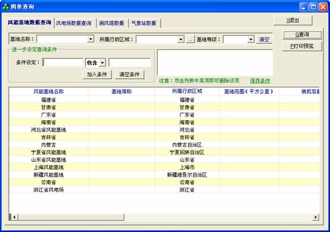330x232 pixels.
Task: Switch to 风电场数据查询 tab
Action: [74, 23]
